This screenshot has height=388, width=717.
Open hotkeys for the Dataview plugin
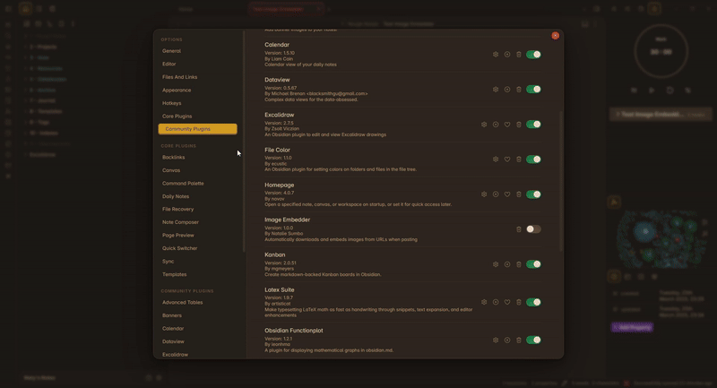pos(507,90)
